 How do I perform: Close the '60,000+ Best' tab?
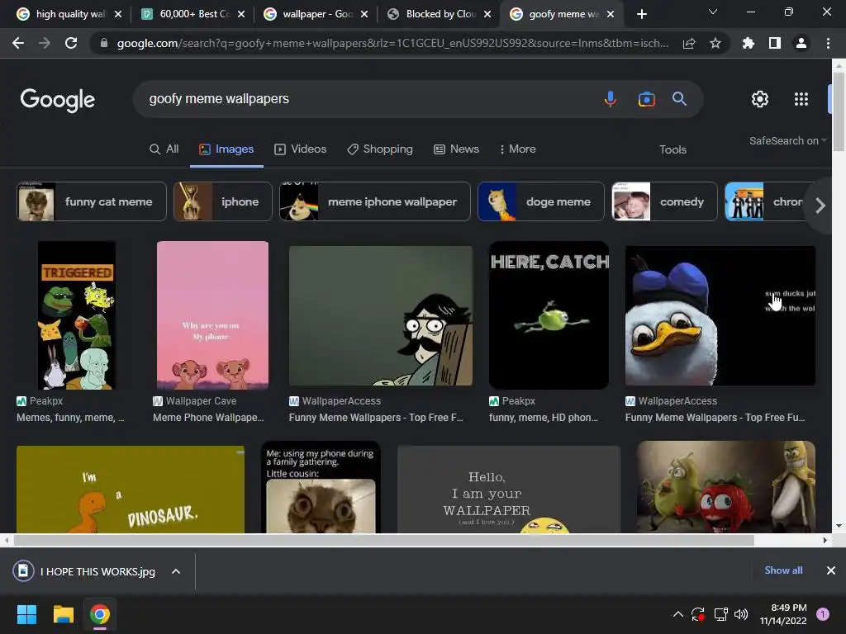point(241,14)
